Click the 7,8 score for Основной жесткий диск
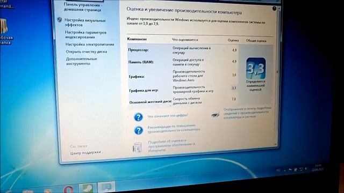 [234, 99]
